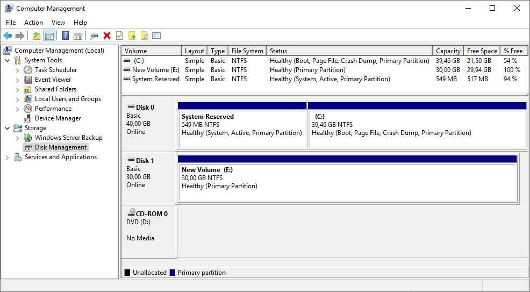The image size is (530, 292).
Task: Expand the Task Scheduler node
Action: pos(18,70)
